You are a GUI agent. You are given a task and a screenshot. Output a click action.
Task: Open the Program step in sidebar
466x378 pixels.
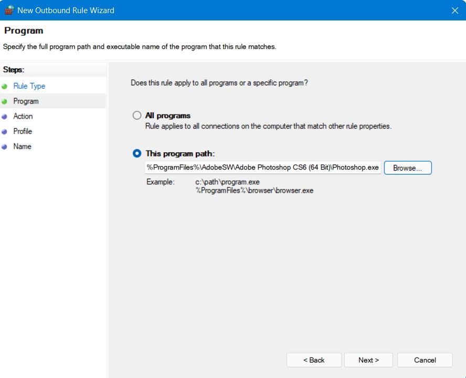[x=26, y=101]
